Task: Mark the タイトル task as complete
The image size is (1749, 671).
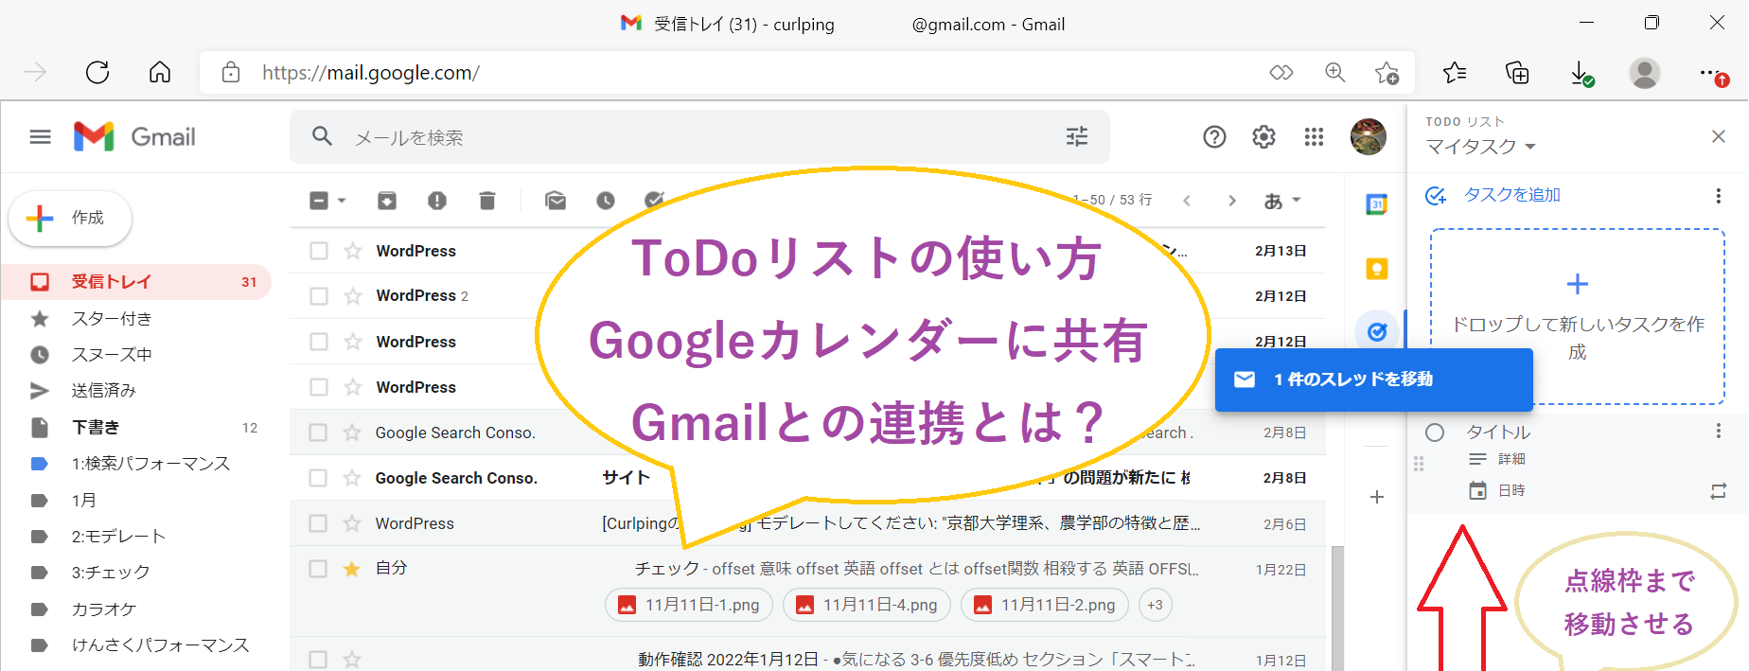Action: tap(1435, 433)
